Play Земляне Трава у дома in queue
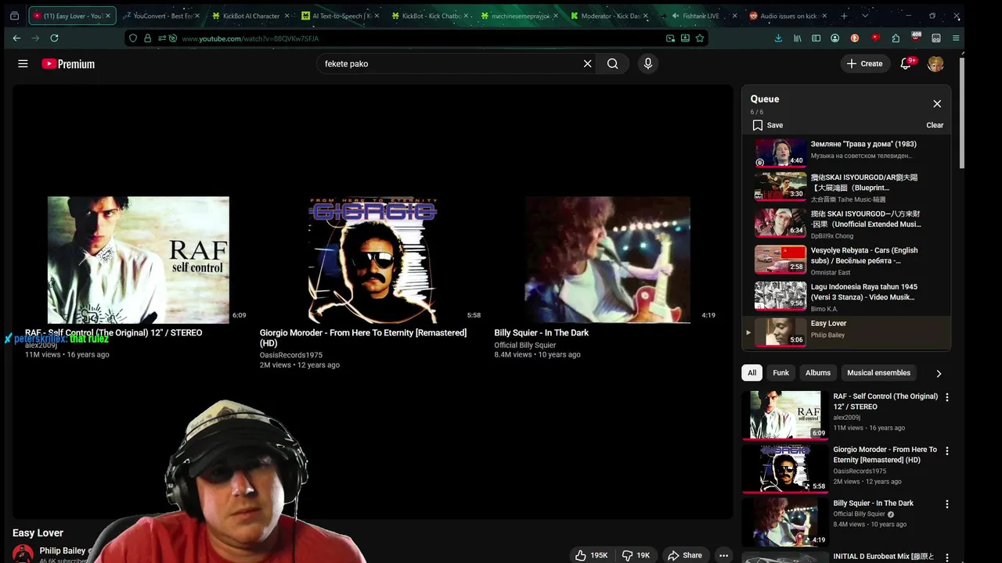Screen dimensions: 1002x563 tap(846, 152)
